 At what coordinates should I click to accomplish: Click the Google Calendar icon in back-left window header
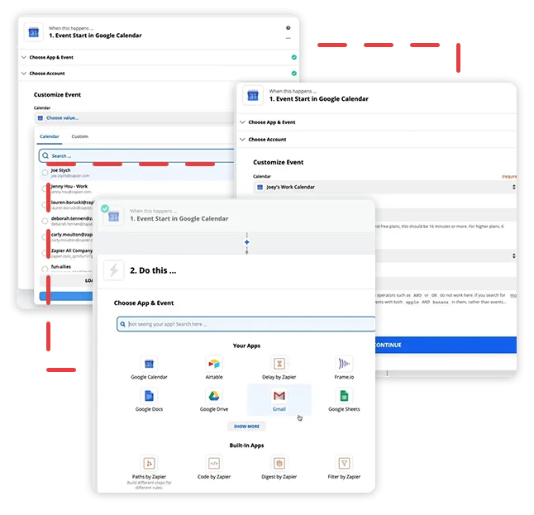(34, 32)
